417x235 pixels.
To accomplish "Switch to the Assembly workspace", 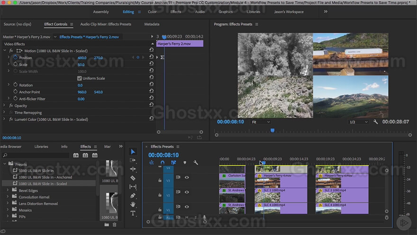I will pyautogui.click(x=101, y=12).
